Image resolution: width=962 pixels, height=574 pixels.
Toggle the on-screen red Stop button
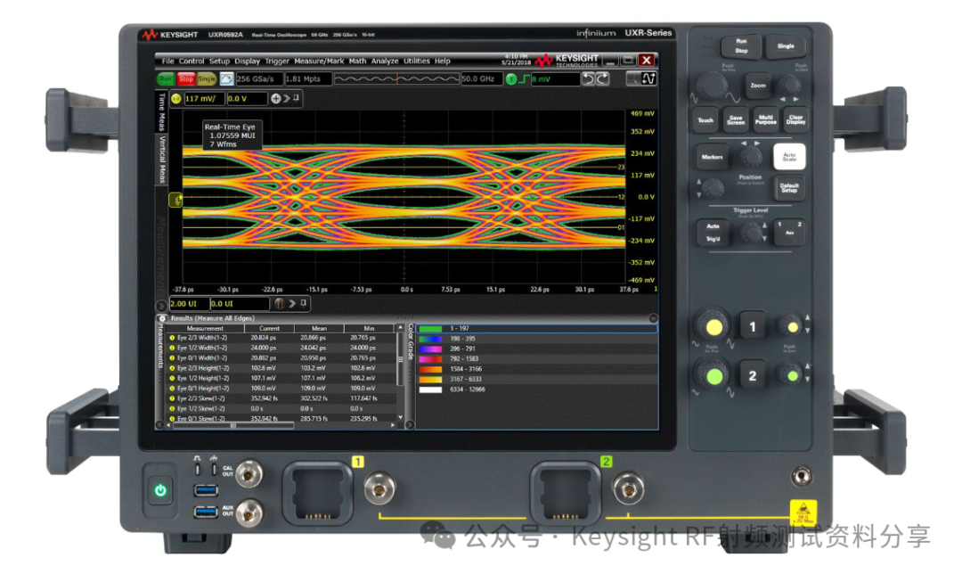click(186, 79)
